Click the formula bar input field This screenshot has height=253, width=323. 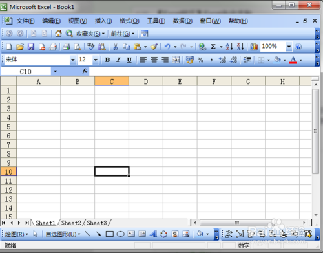point(204,71)
